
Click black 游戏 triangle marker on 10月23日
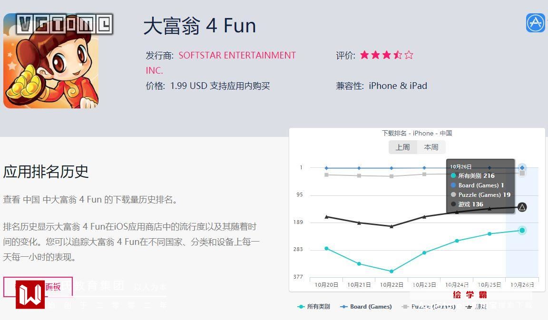424,217
